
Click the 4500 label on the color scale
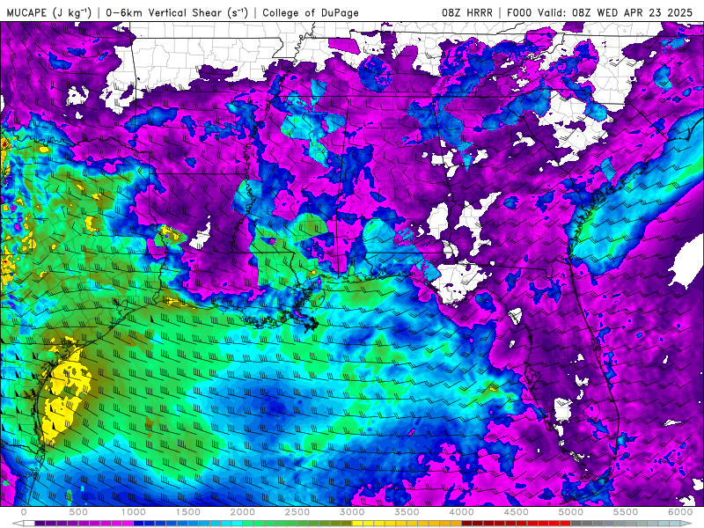tap(517, 512)
